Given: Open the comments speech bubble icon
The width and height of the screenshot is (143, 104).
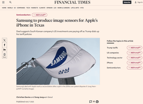Looking at the screenshot, I should pyautogui.click(x=91, y=101).
